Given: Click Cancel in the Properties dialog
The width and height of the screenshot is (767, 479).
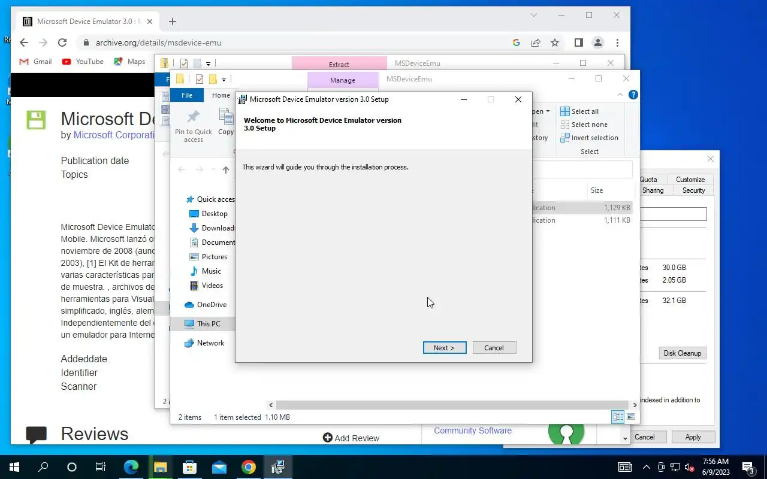Looking at the screenshot, I should pos(645,437).
